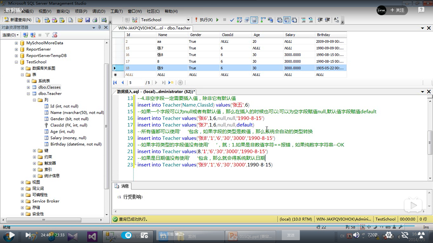This screenshot has height=243, width=433.
Task: Click the next video skip button
Action: click(29, 235)
